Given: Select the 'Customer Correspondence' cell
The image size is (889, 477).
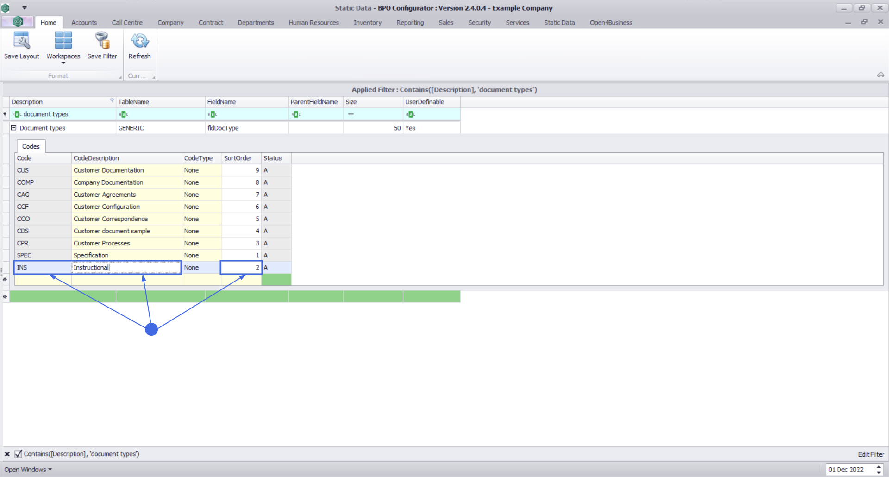Looking at the screenshot, I should click(x=126, y=219).
